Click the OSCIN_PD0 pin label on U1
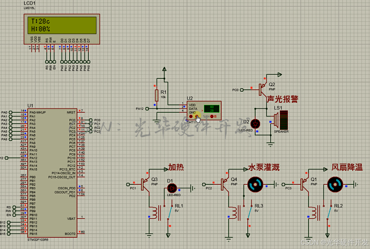Screen dimensions: 370x249 [x=67, y=188]
